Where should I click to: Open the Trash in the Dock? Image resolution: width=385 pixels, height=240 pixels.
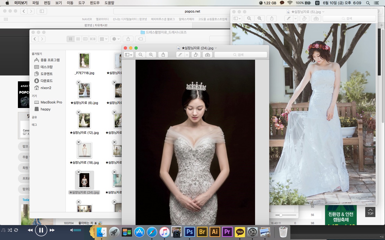click(x=283, y=232)
